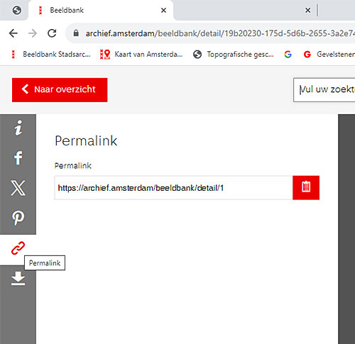Screen dimensions: 355x344
Task: Go back using browser back arrow
Action: click(13, 33)
